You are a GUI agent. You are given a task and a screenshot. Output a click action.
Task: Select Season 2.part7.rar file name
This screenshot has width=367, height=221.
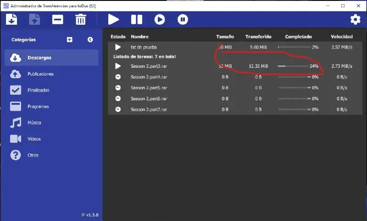149,109
